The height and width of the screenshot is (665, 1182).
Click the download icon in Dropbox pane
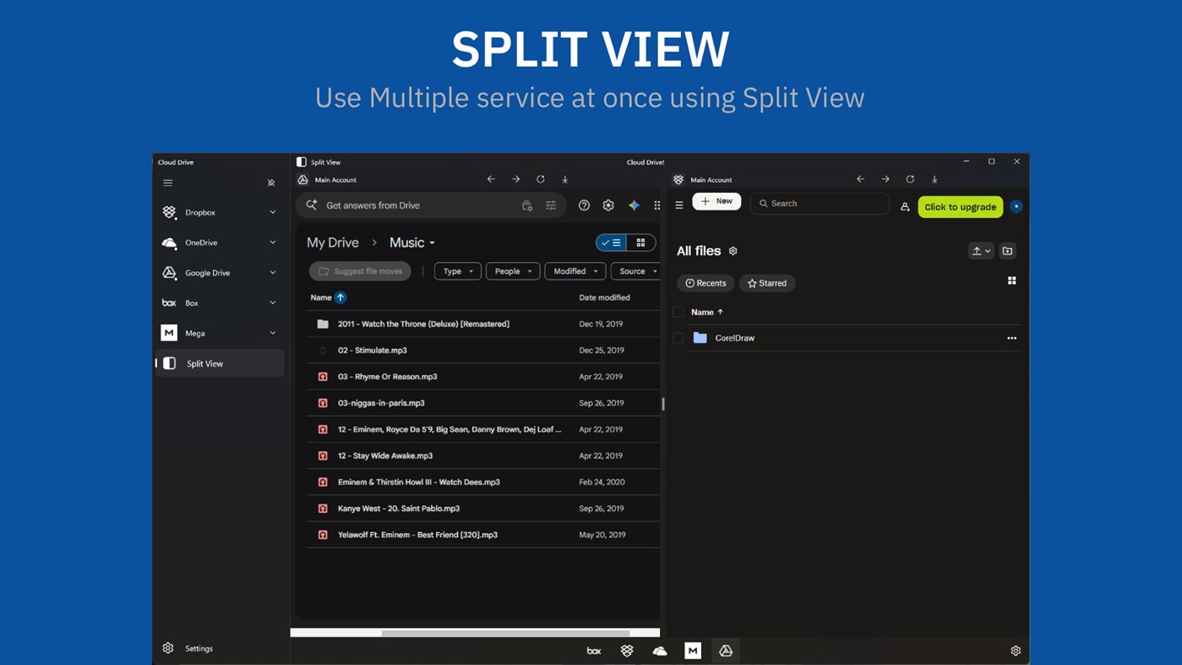click(934, 179)
